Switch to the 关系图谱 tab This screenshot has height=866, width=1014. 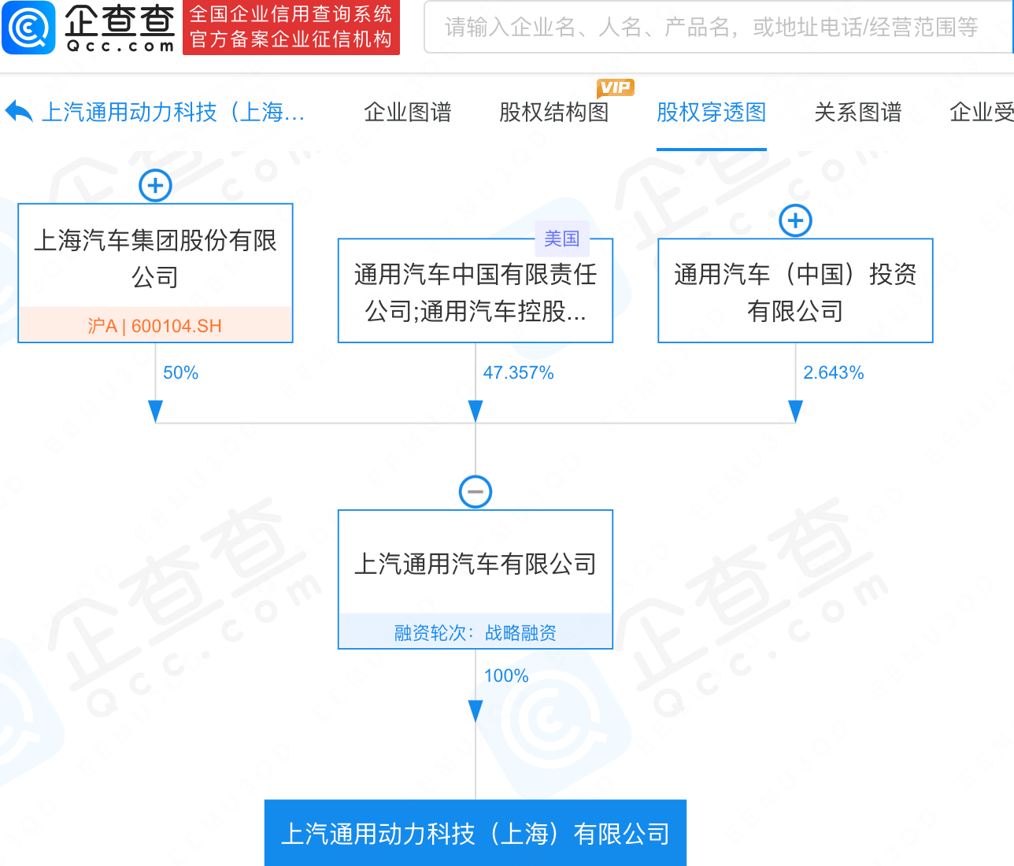pyautogui.click(x=858, y=113)
